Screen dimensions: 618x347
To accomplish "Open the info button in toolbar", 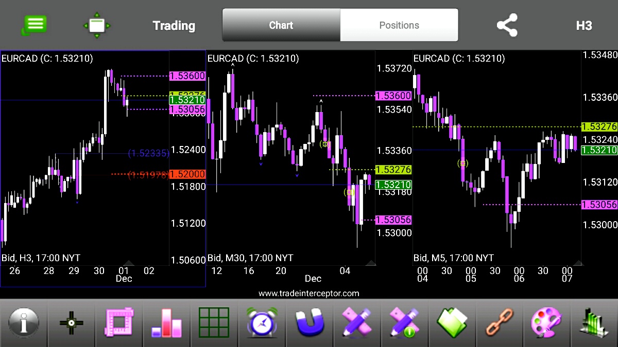I will [24, 323].
